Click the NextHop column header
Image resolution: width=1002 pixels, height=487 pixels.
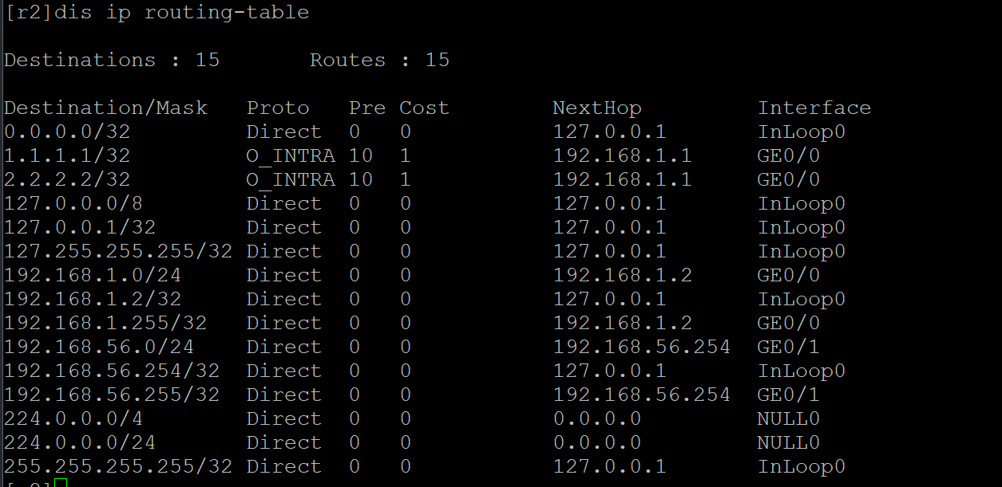(x=596, y=108)
